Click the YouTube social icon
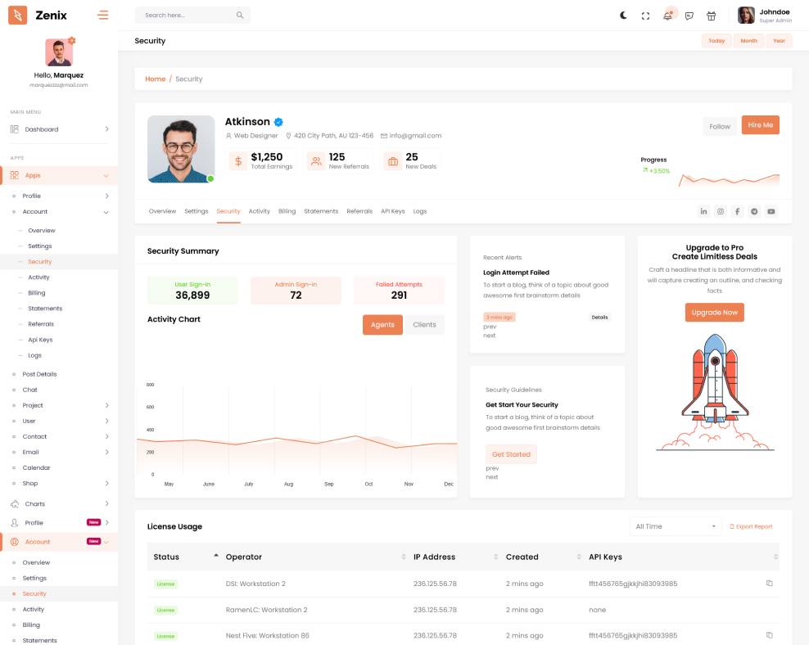Screen dimensions: 809x645 771,211
